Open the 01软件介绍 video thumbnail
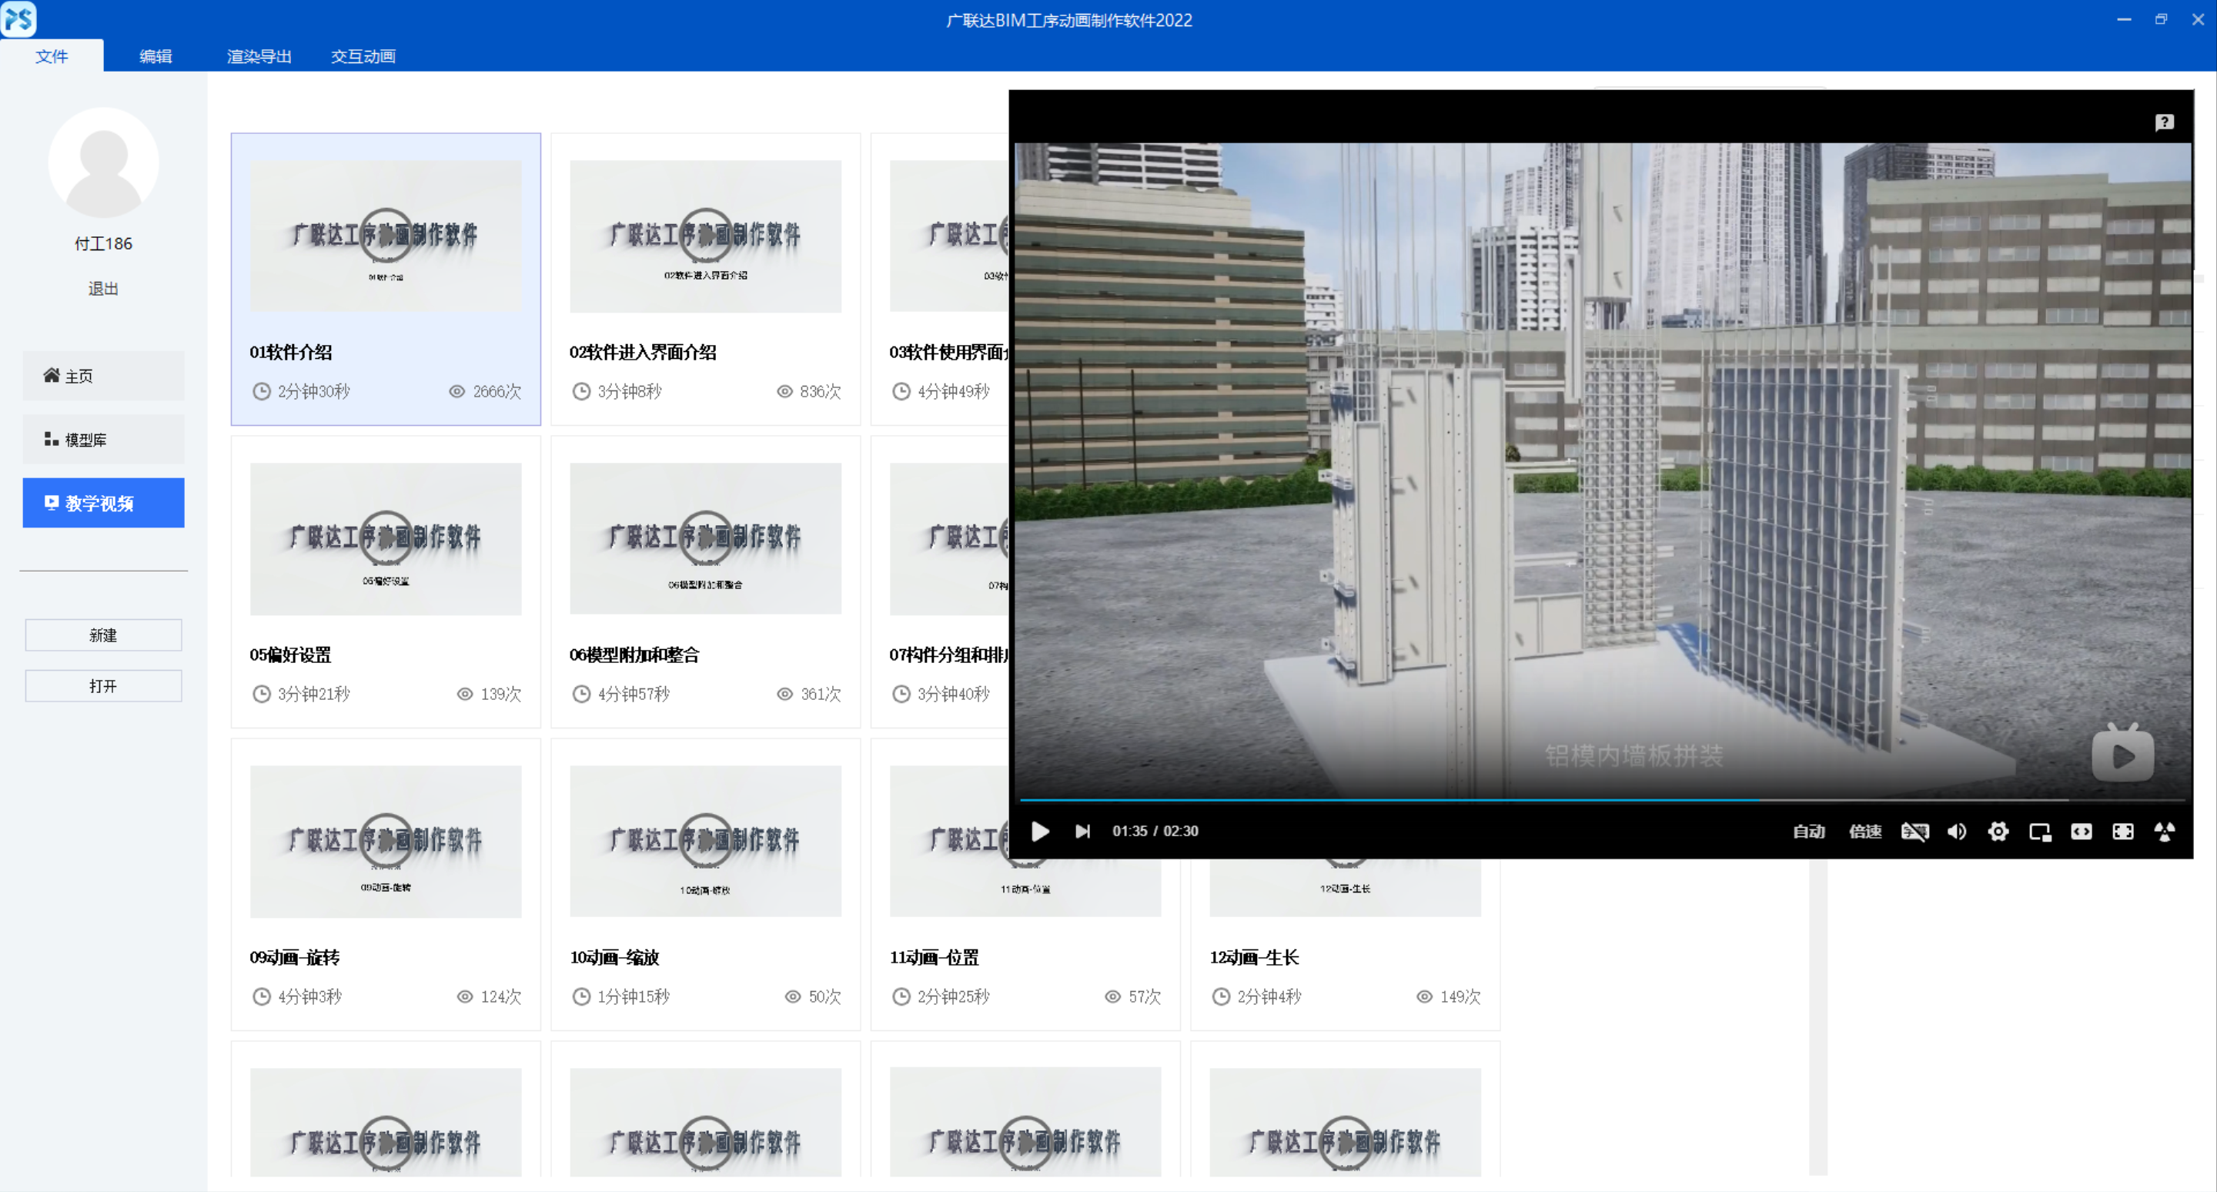Image resolution: width=2217 pixels, height=1192 pixels. [x=386, y=236]
